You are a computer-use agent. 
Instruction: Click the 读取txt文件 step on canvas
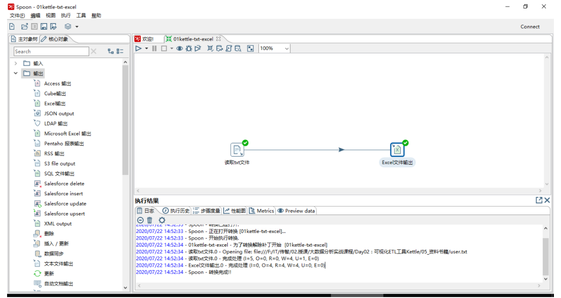coord(237,149)
